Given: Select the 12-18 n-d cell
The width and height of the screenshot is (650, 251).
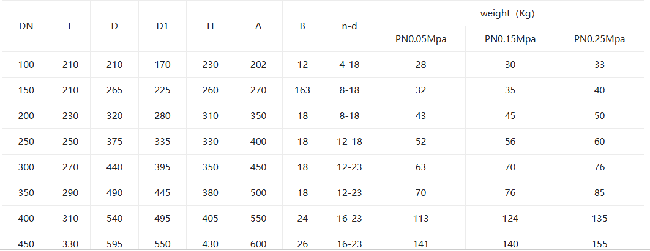Looking at the screenshot, I should [x=349, y=142].
